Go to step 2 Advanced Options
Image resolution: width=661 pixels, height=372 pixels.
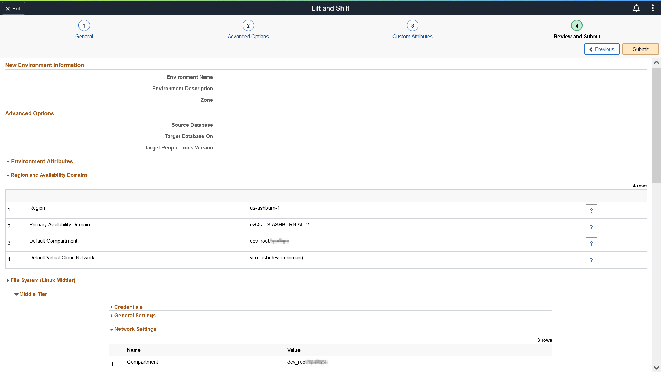[248, 25]
